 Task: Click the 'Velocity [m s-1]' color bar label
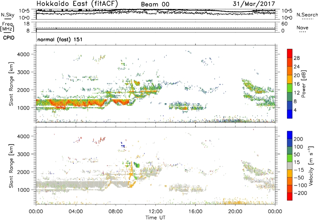click(x=310, y=166)
